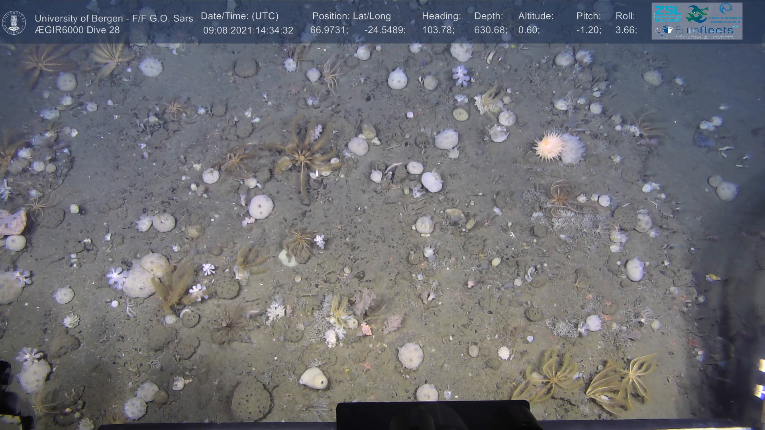Click the University of Bergen seal logo

[x=14, y=23]
